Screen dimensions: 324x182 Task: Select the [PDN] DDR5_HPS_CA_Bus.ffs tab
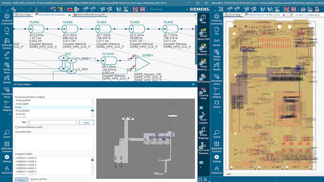pyautogui.click(x=90, y=15)
